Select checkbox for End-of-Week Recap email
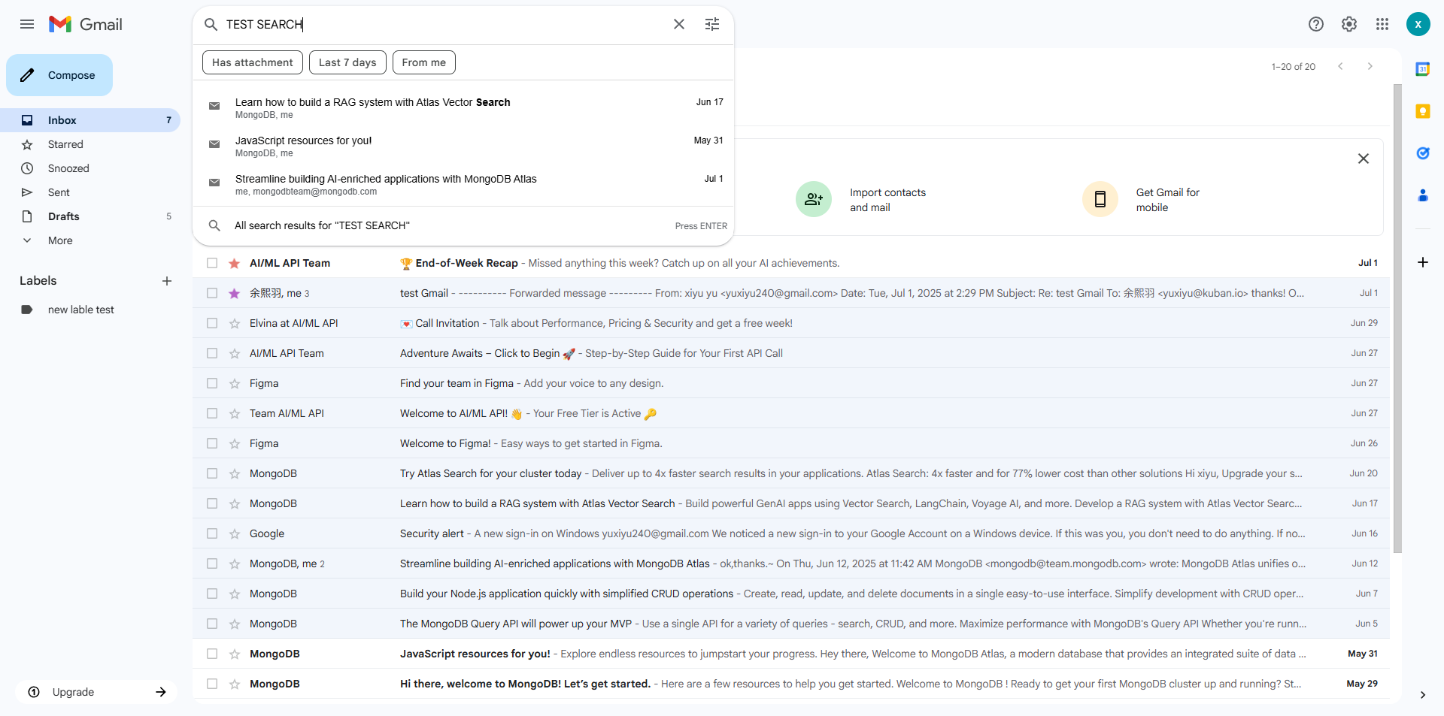The image size is (1444, 716). [x=212, y=263]
